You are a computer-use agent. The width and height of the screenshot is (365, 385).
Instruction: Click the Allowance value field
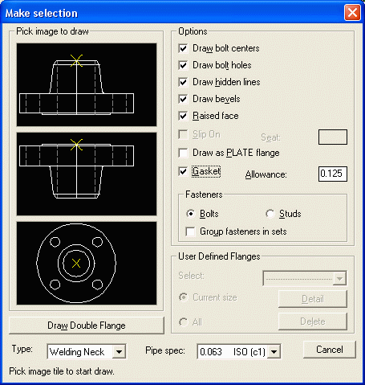pyautogui.click(x=333, y=174)
